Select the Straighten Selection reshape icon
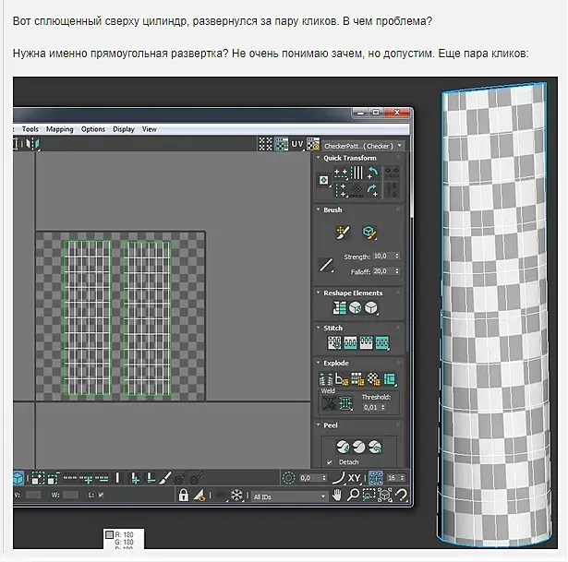Viewport: 568px width, 562px height. [x=340, y=308]
